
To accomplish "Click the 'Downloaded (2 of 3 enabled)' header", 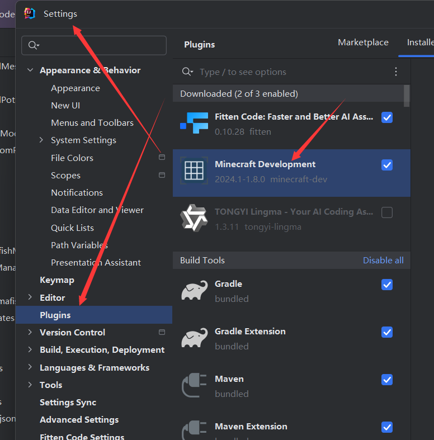I will click(x=288, y=93).
